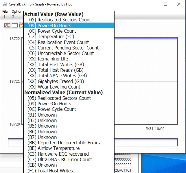This screenshot has width=186, height=173.
Task: Select (BE) Airflow Temperature
Action: coord(69,148)
